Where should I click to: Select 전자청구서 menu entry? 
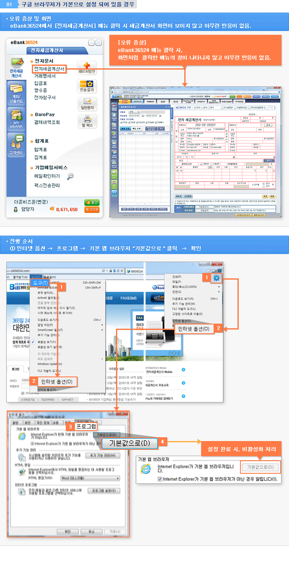[45, 97]
